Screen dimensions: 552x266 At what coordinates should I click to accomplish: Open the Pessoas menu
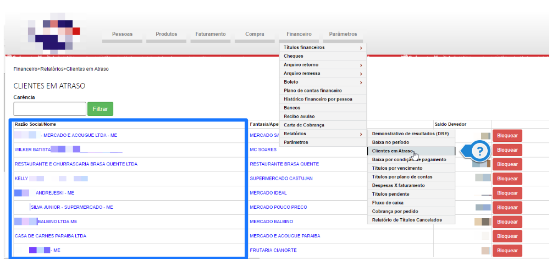122,34
